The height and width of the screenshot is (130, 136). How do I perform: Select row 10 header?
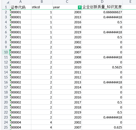(x=6, y=52)
